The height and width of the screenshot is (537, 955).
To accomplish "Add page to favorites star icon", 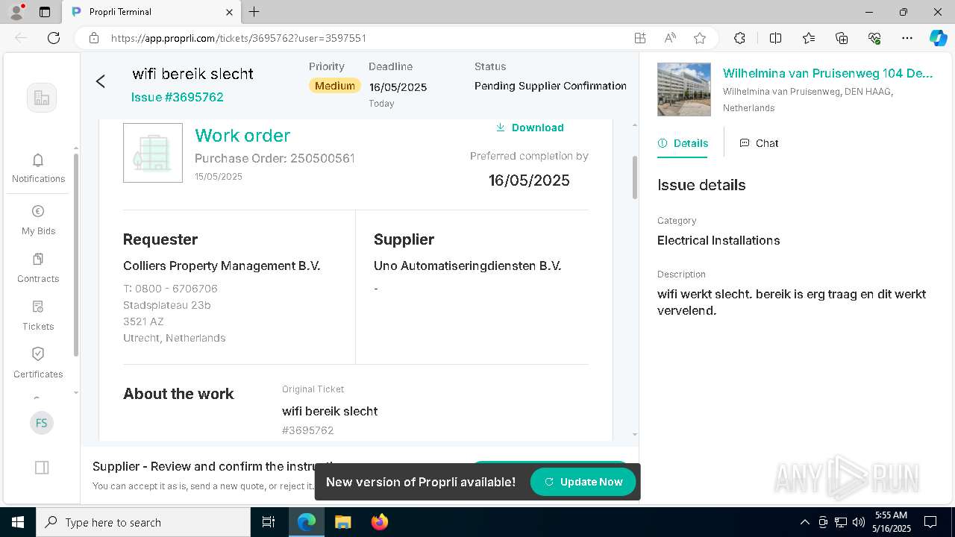I will coord(699,38).
